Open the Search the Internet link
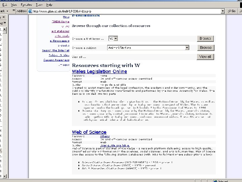Screen dimensions: 242x182 pos(56,51)
